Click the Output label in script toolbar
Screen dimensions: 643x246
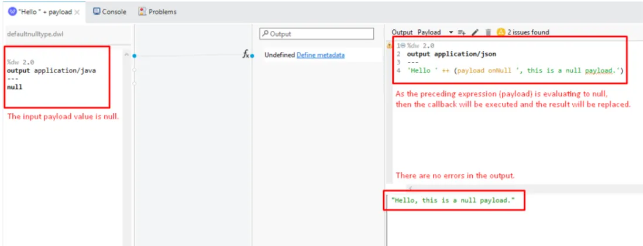point(402,32)
